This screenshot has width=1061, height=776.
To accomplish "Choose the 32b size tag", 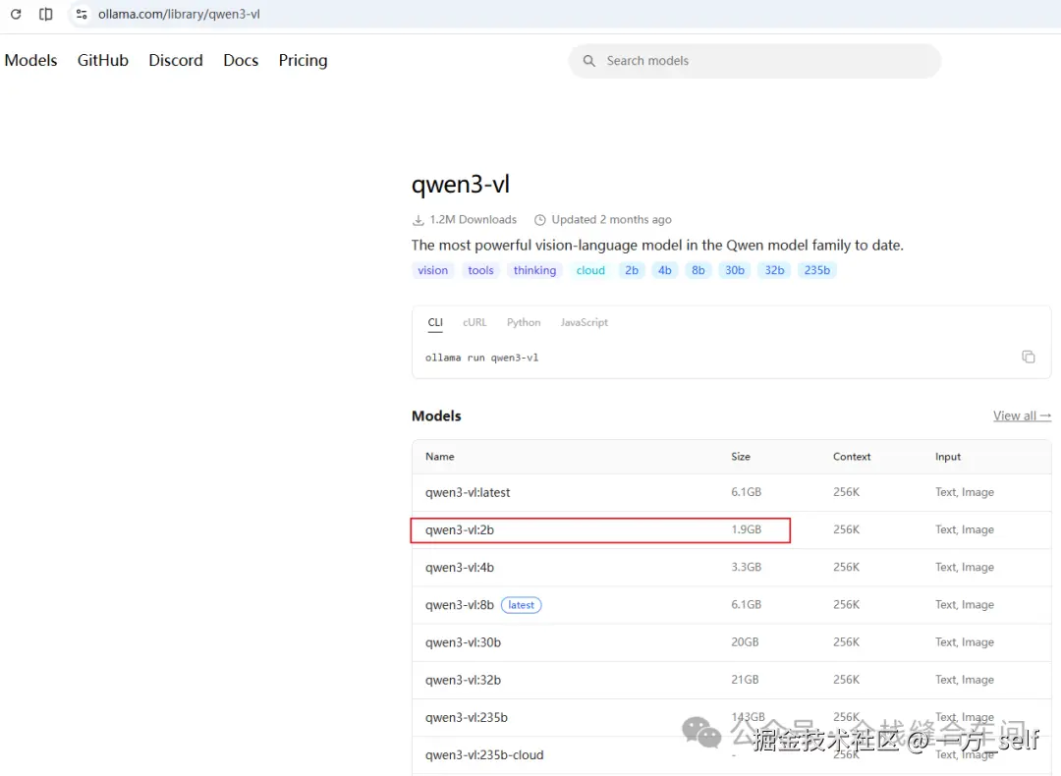I will pos(775,270).
